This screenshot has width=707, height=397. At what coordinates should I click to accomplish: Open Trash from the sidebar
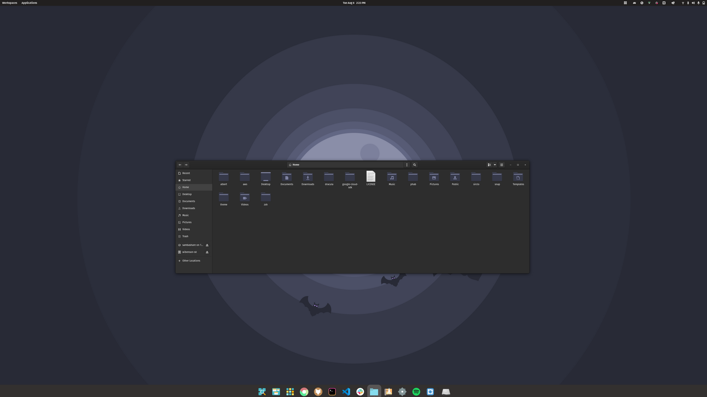click(194, 236)
